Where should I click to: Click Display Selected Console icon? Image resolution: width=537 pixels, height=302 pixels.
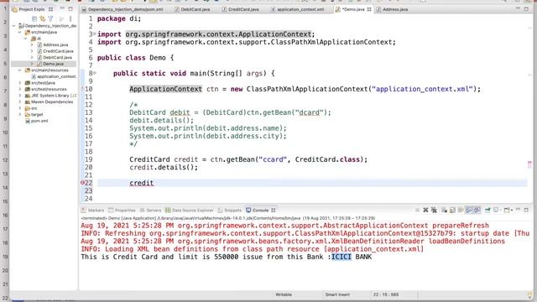click(496, 210)
